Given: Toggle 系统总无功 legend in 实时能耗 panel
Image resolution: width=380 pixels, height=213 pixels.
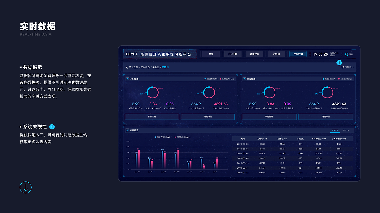Looking at the screenshot, I should (x=227, y=79).
